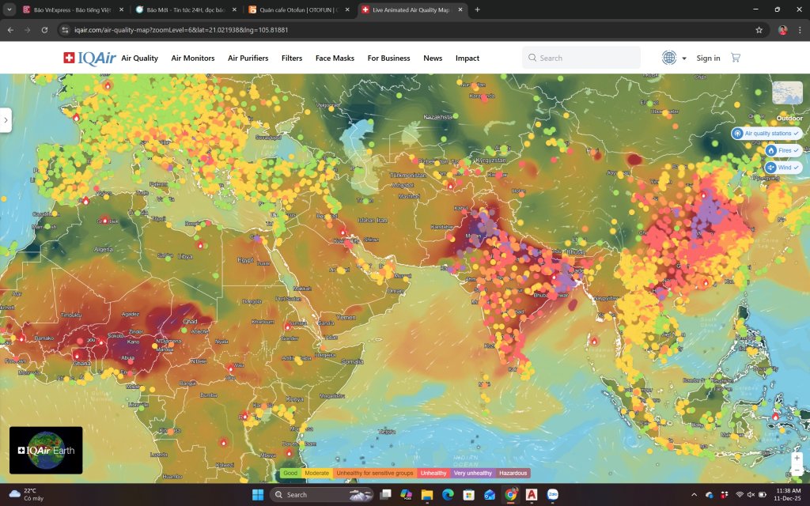The height and width of the screenshot is (506, 810).
Task: Click the IQAir logo in the header
Action: [x=89, y=57]
